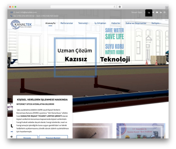
Task: Expand the Teknoloji menu chevron
Action: point(89,23)
